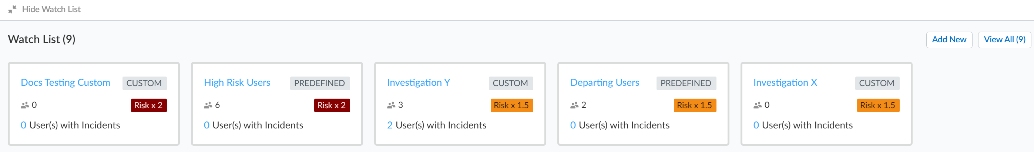Open the High Risk Users watch list
The height and width of the screenshot is (152, 1034).
pyautogui.click(x=237, y=82)
